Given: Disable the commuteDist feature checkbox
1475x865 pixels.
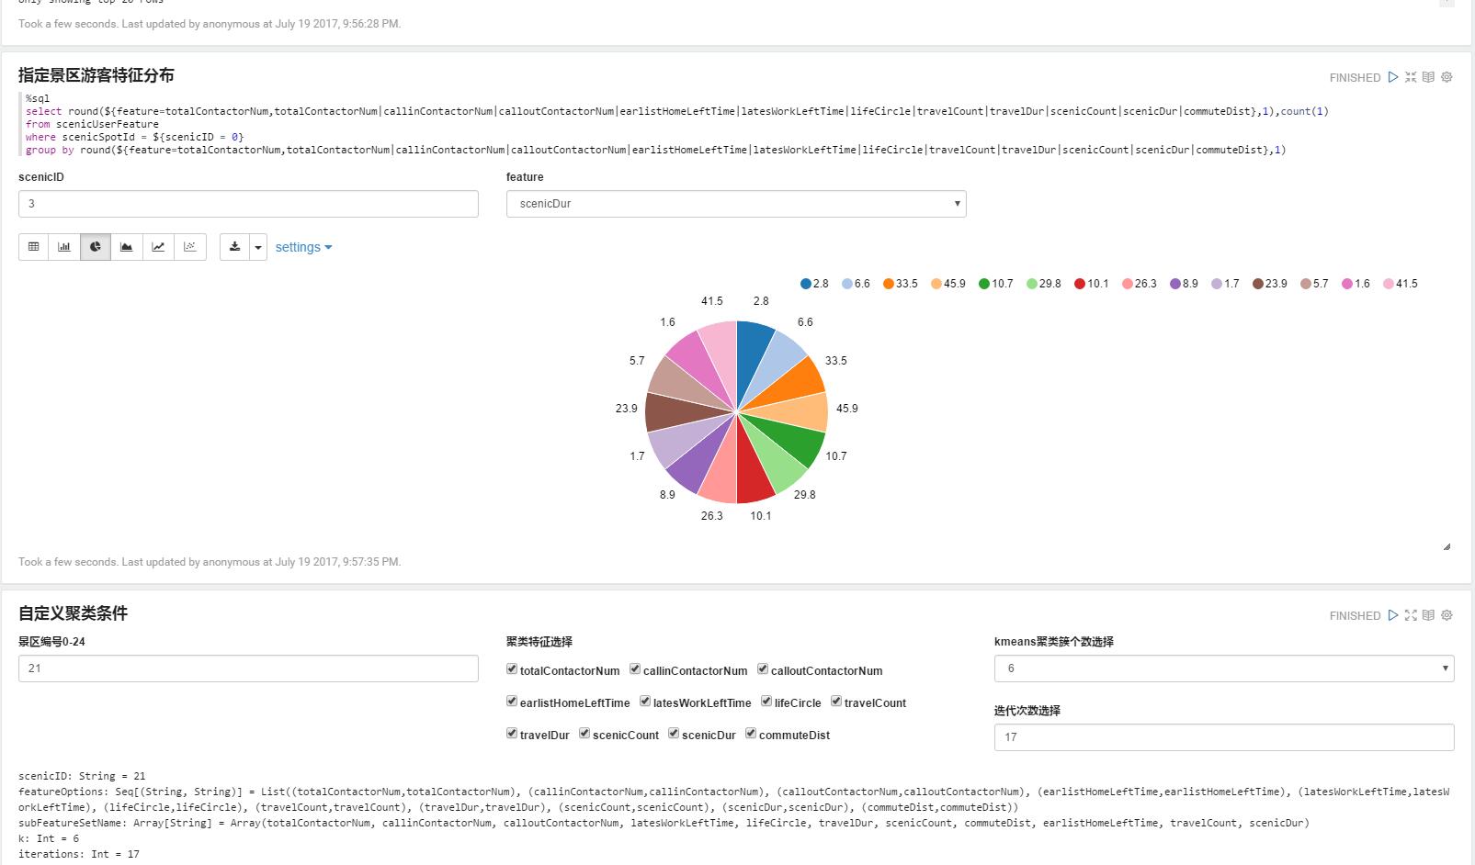Looking at the screenshot, I should (751, 734).
